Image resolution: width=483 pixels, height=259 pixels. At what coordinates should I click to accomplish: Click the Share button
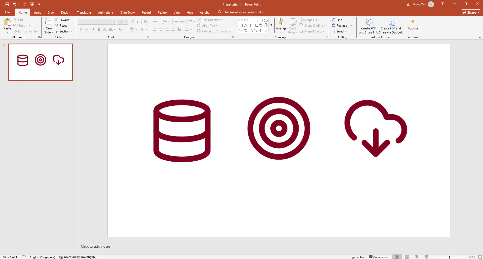point(471,12)
